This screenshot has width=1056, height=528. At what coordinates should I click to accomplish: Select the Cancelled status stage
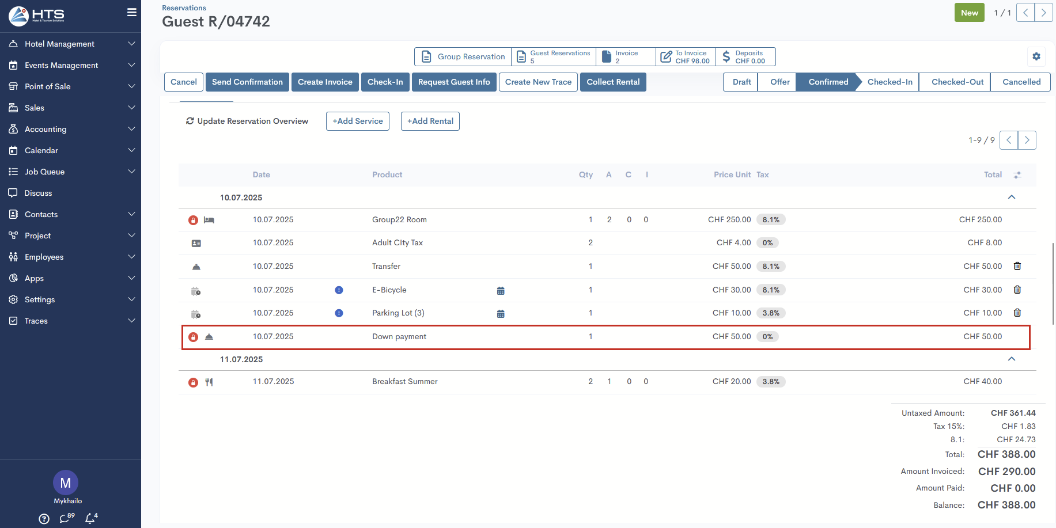pyautogui.click(x=1021, y=82)
